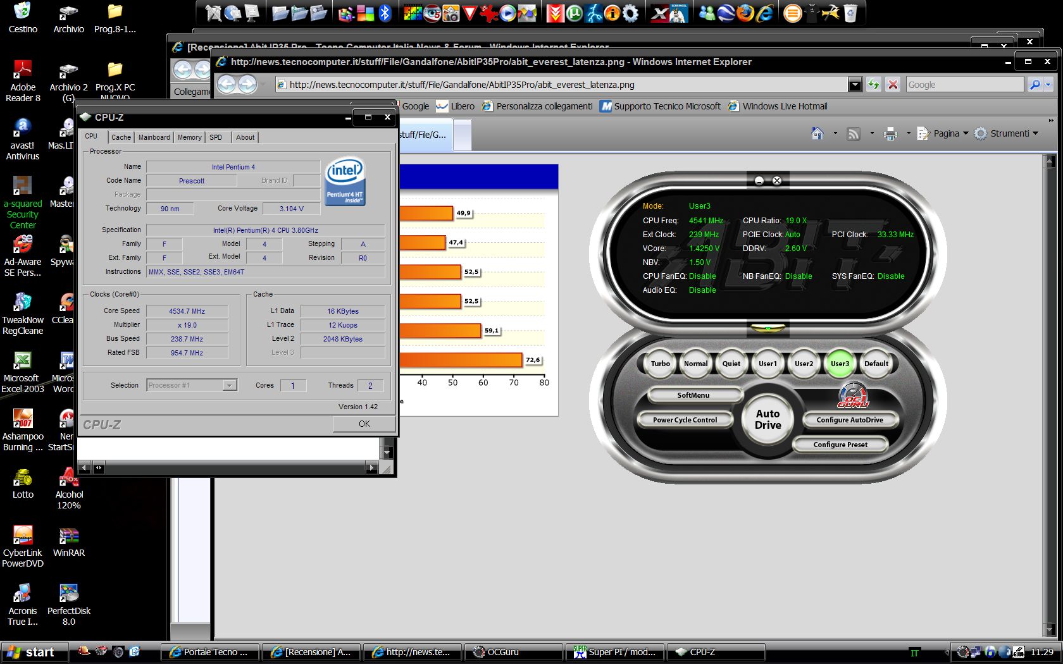1063x664 pixels.
Task: Open Internet Explorer icon in top dock
Action: point(765,13)
